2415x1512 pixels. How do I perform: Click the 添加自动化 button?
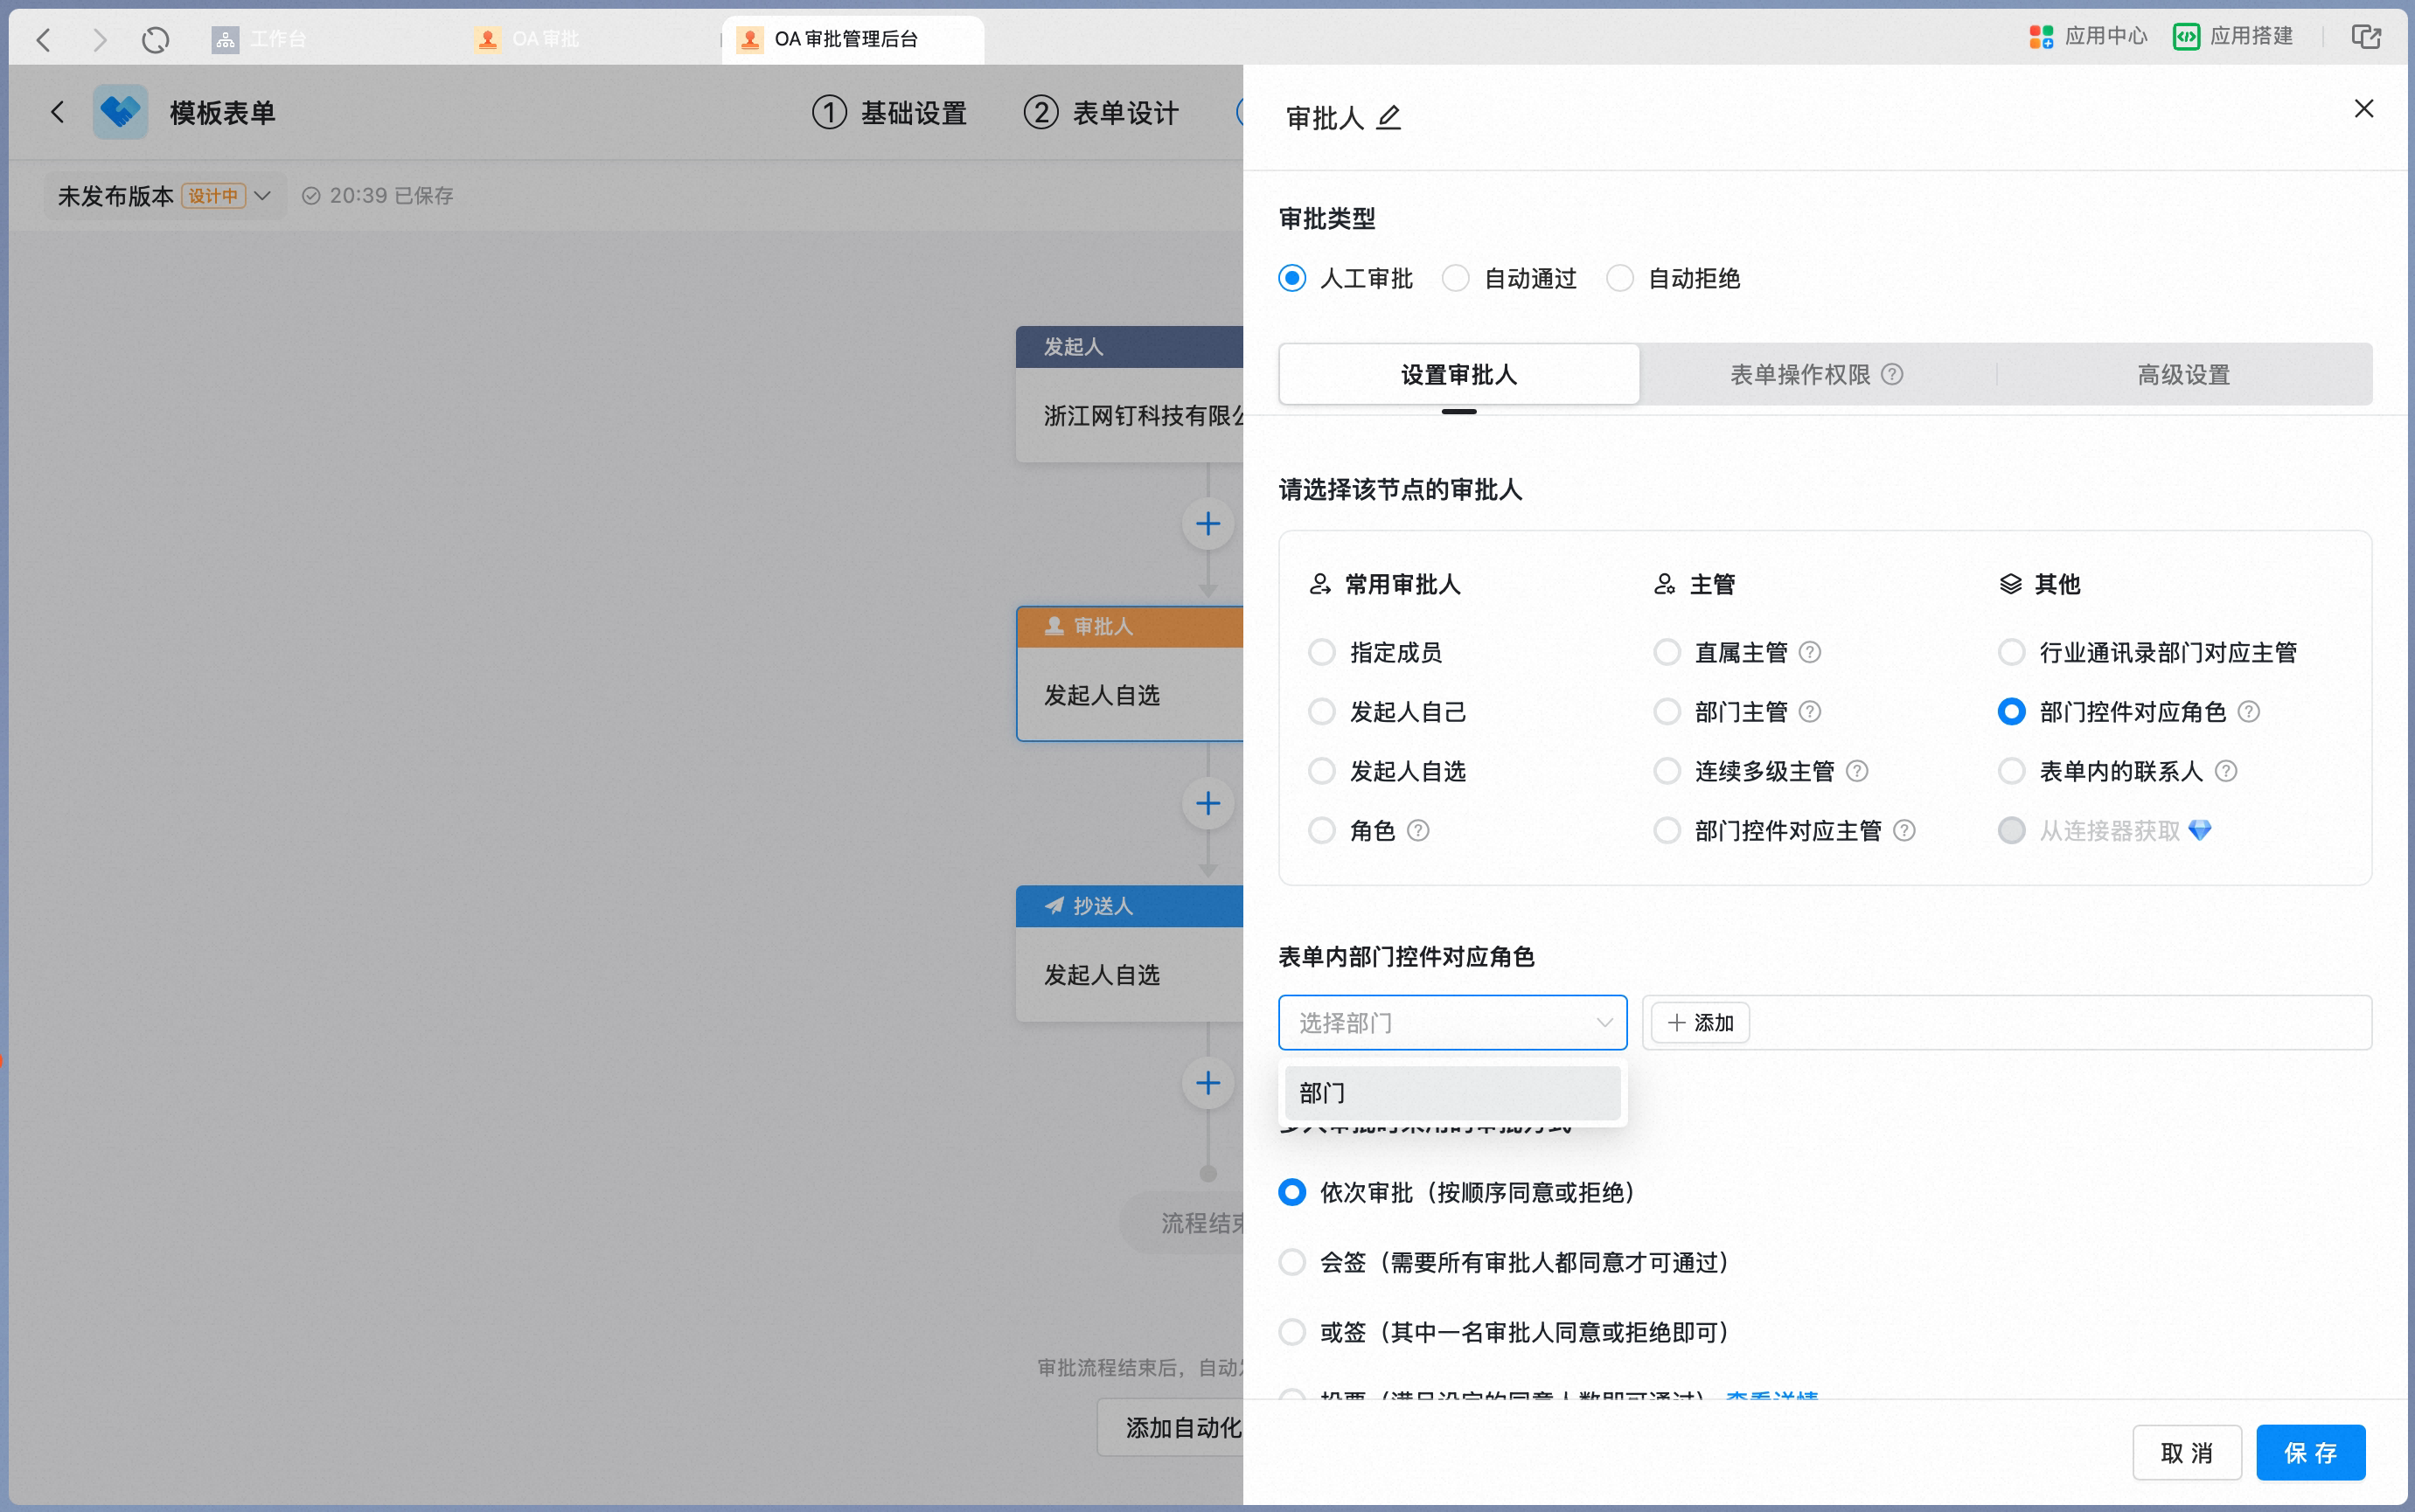pos(1170,1427)
